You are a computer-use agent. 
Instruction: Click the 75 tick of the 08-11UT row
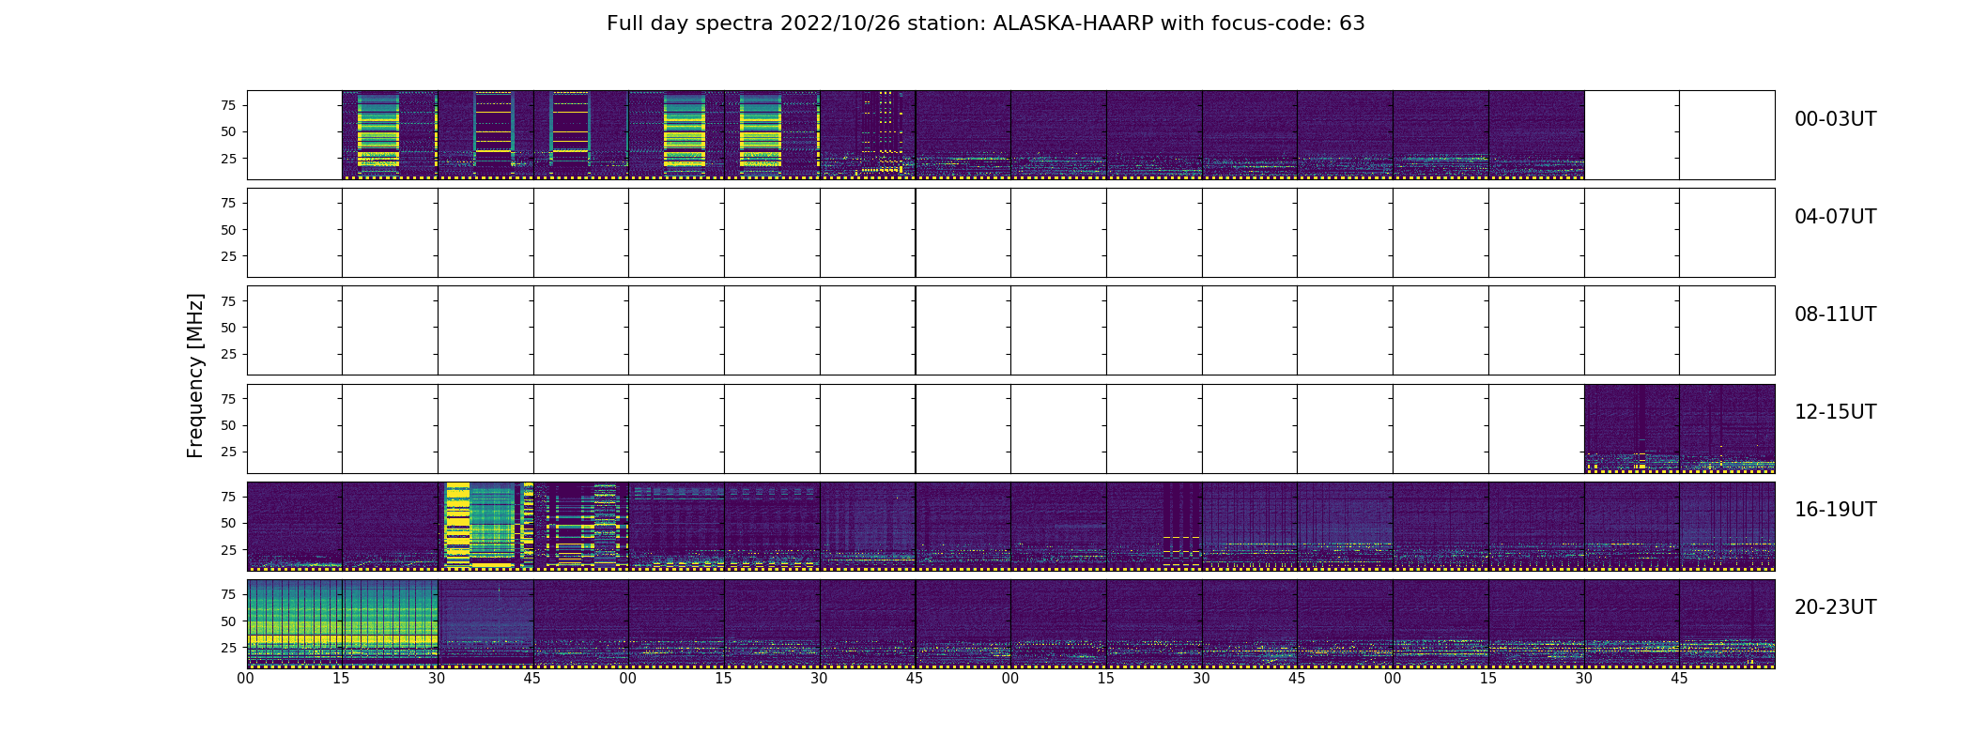tap(228, 300)
